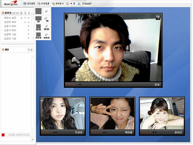The width and height of the screenshot is (193, 145).
Task: Click the 녹화 record button
Action: pyautogui.click(x=71, y=4)
